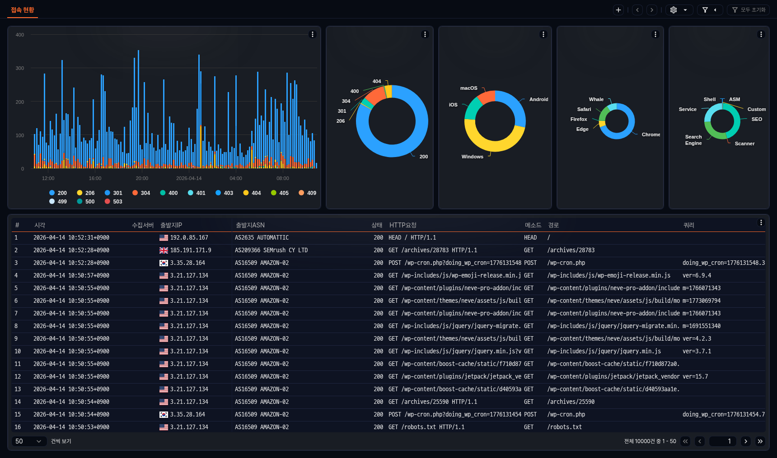
Task: Click the plus icon to add a panel
Action: 618,10
